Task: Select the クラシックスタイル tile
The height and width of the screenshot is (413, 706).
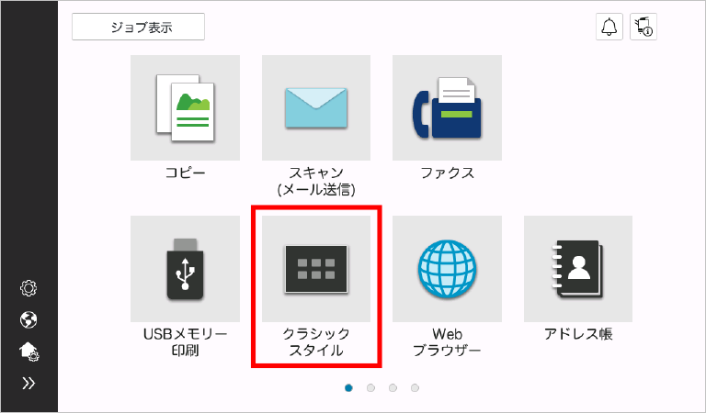Action: tap(316, 269)
